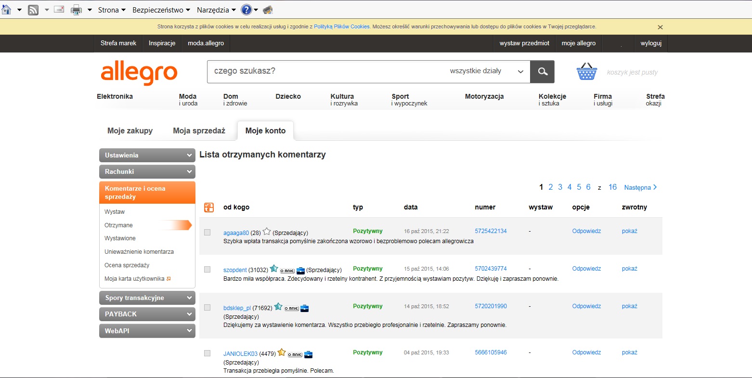This screenshot has height=378, width=752.
Task: Click the search magnifier button
Action: [543, 72]
